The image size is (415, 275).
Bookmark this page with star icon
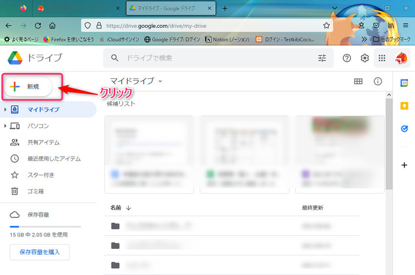(326, 26)
